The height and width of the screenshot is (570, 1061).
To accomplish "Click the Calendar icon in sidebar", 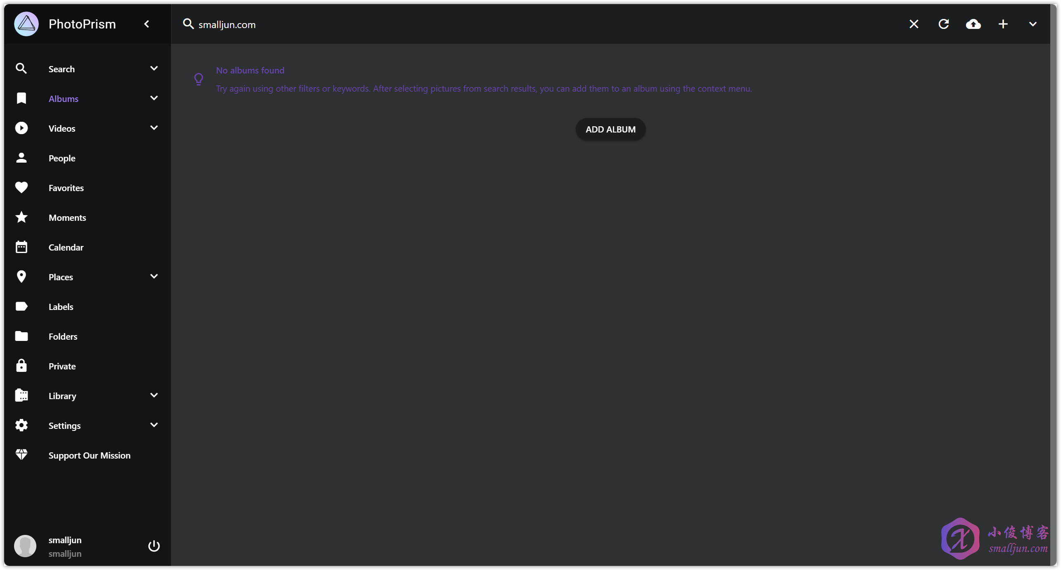I will point(21,247).
